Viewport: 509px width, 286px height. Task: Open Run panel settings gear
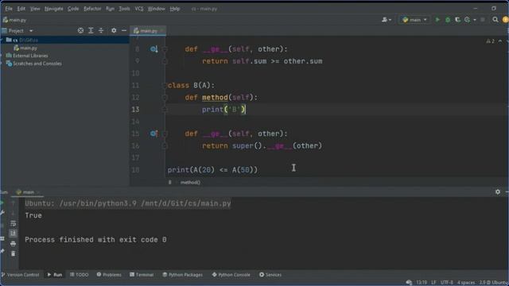pos(498,192)
